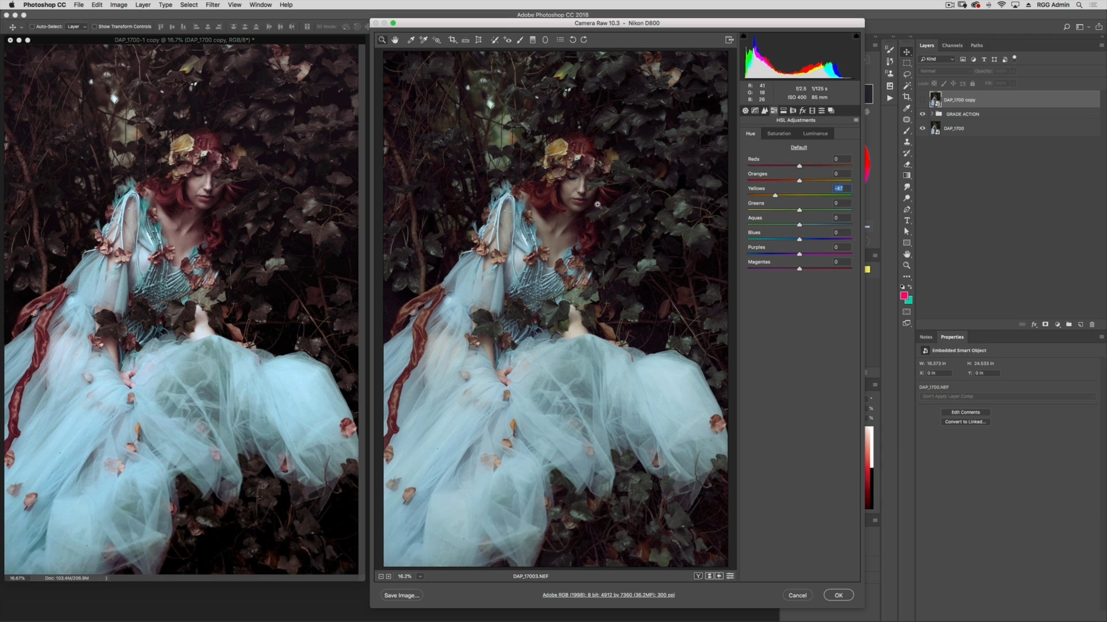Hide the DAP_1700 layer
The width and height of the screenshot is (1107, 622).
click(922, 128)
